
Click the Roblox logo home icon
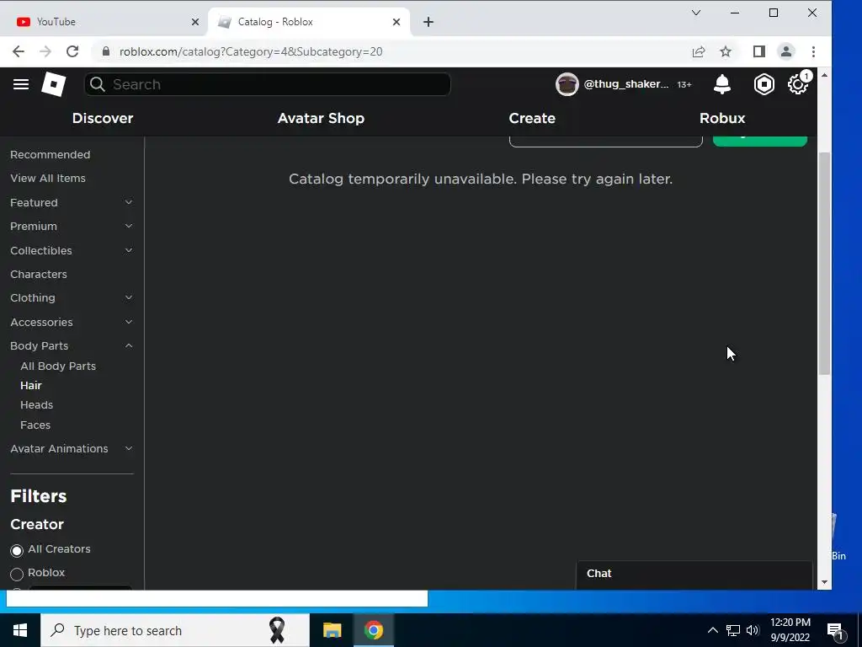tap(54, 84)
